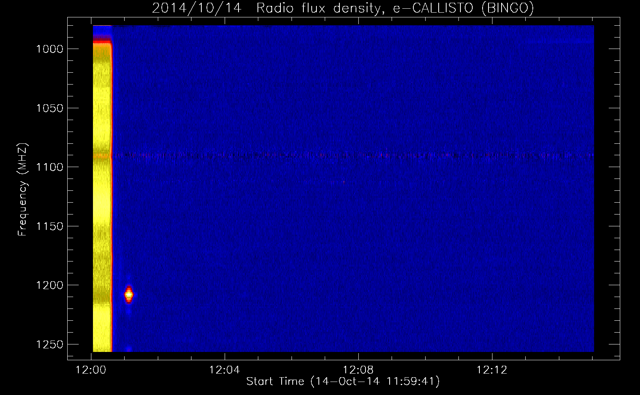Click the 12:00 time tick label

click(91, 370)
